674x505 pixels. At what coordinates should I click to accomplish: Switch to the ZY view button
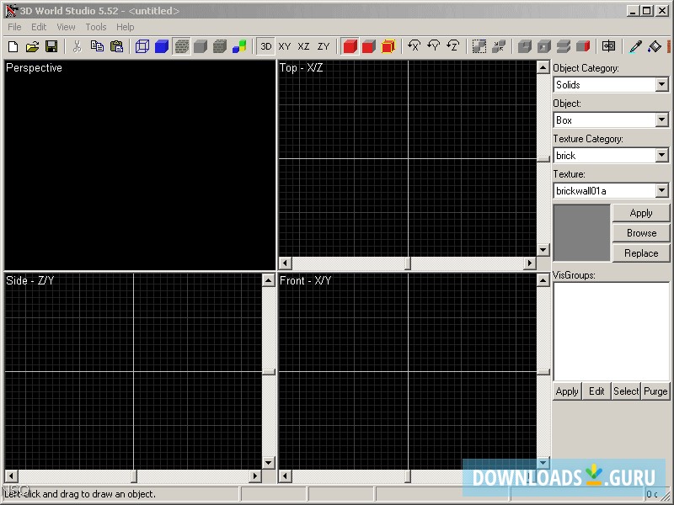point(324,46)
